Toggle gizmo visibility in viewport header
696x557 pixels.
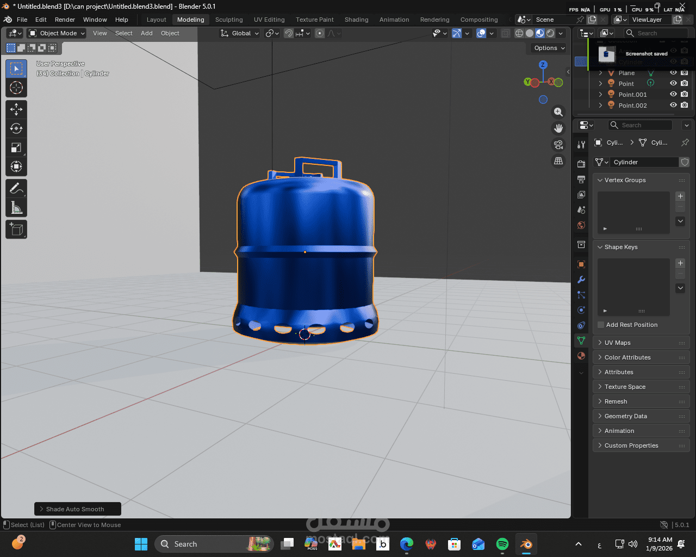tap(457, 33)
